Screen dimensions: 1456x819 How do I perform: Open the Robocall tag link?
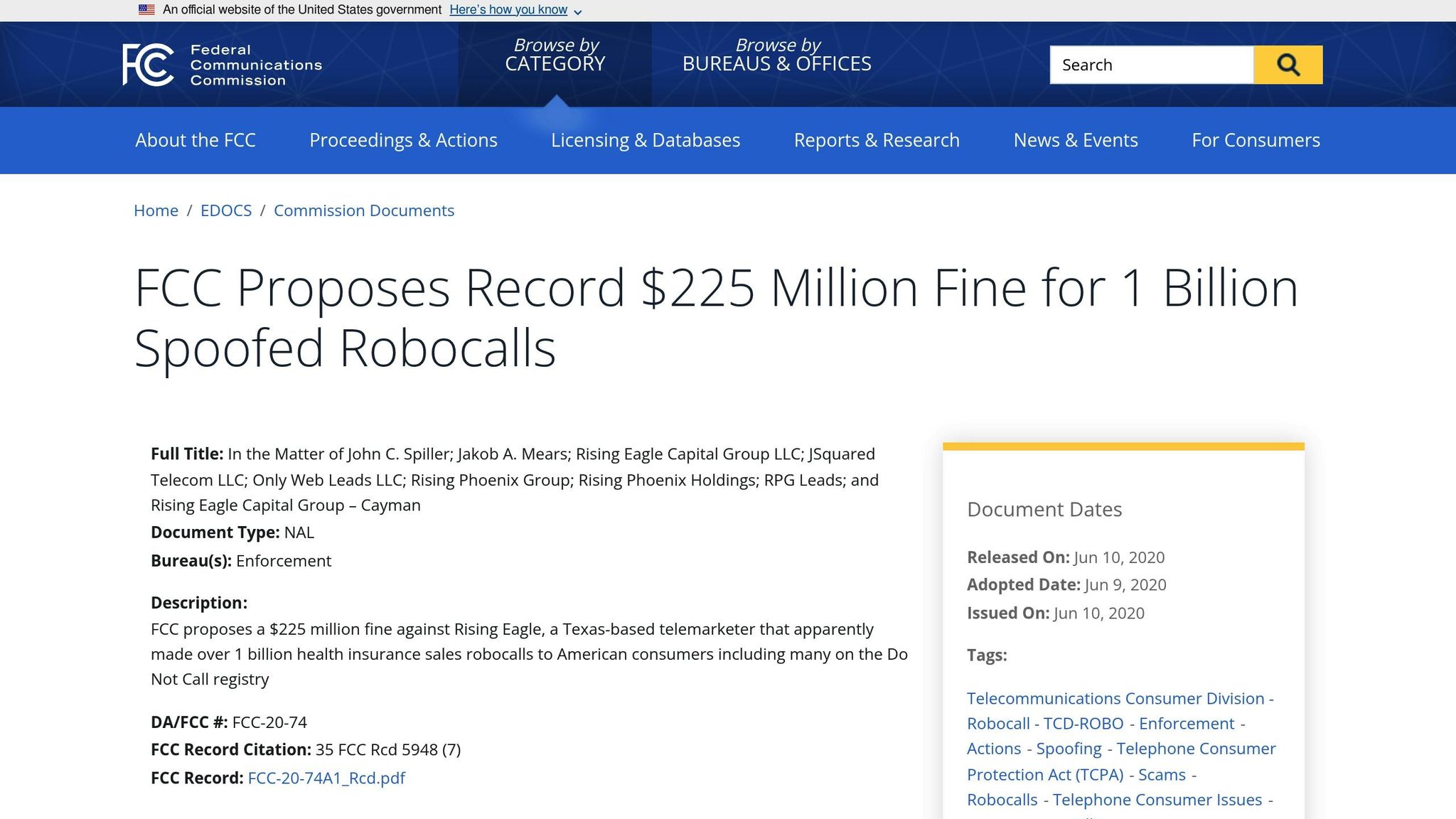[x=998, y=723]
